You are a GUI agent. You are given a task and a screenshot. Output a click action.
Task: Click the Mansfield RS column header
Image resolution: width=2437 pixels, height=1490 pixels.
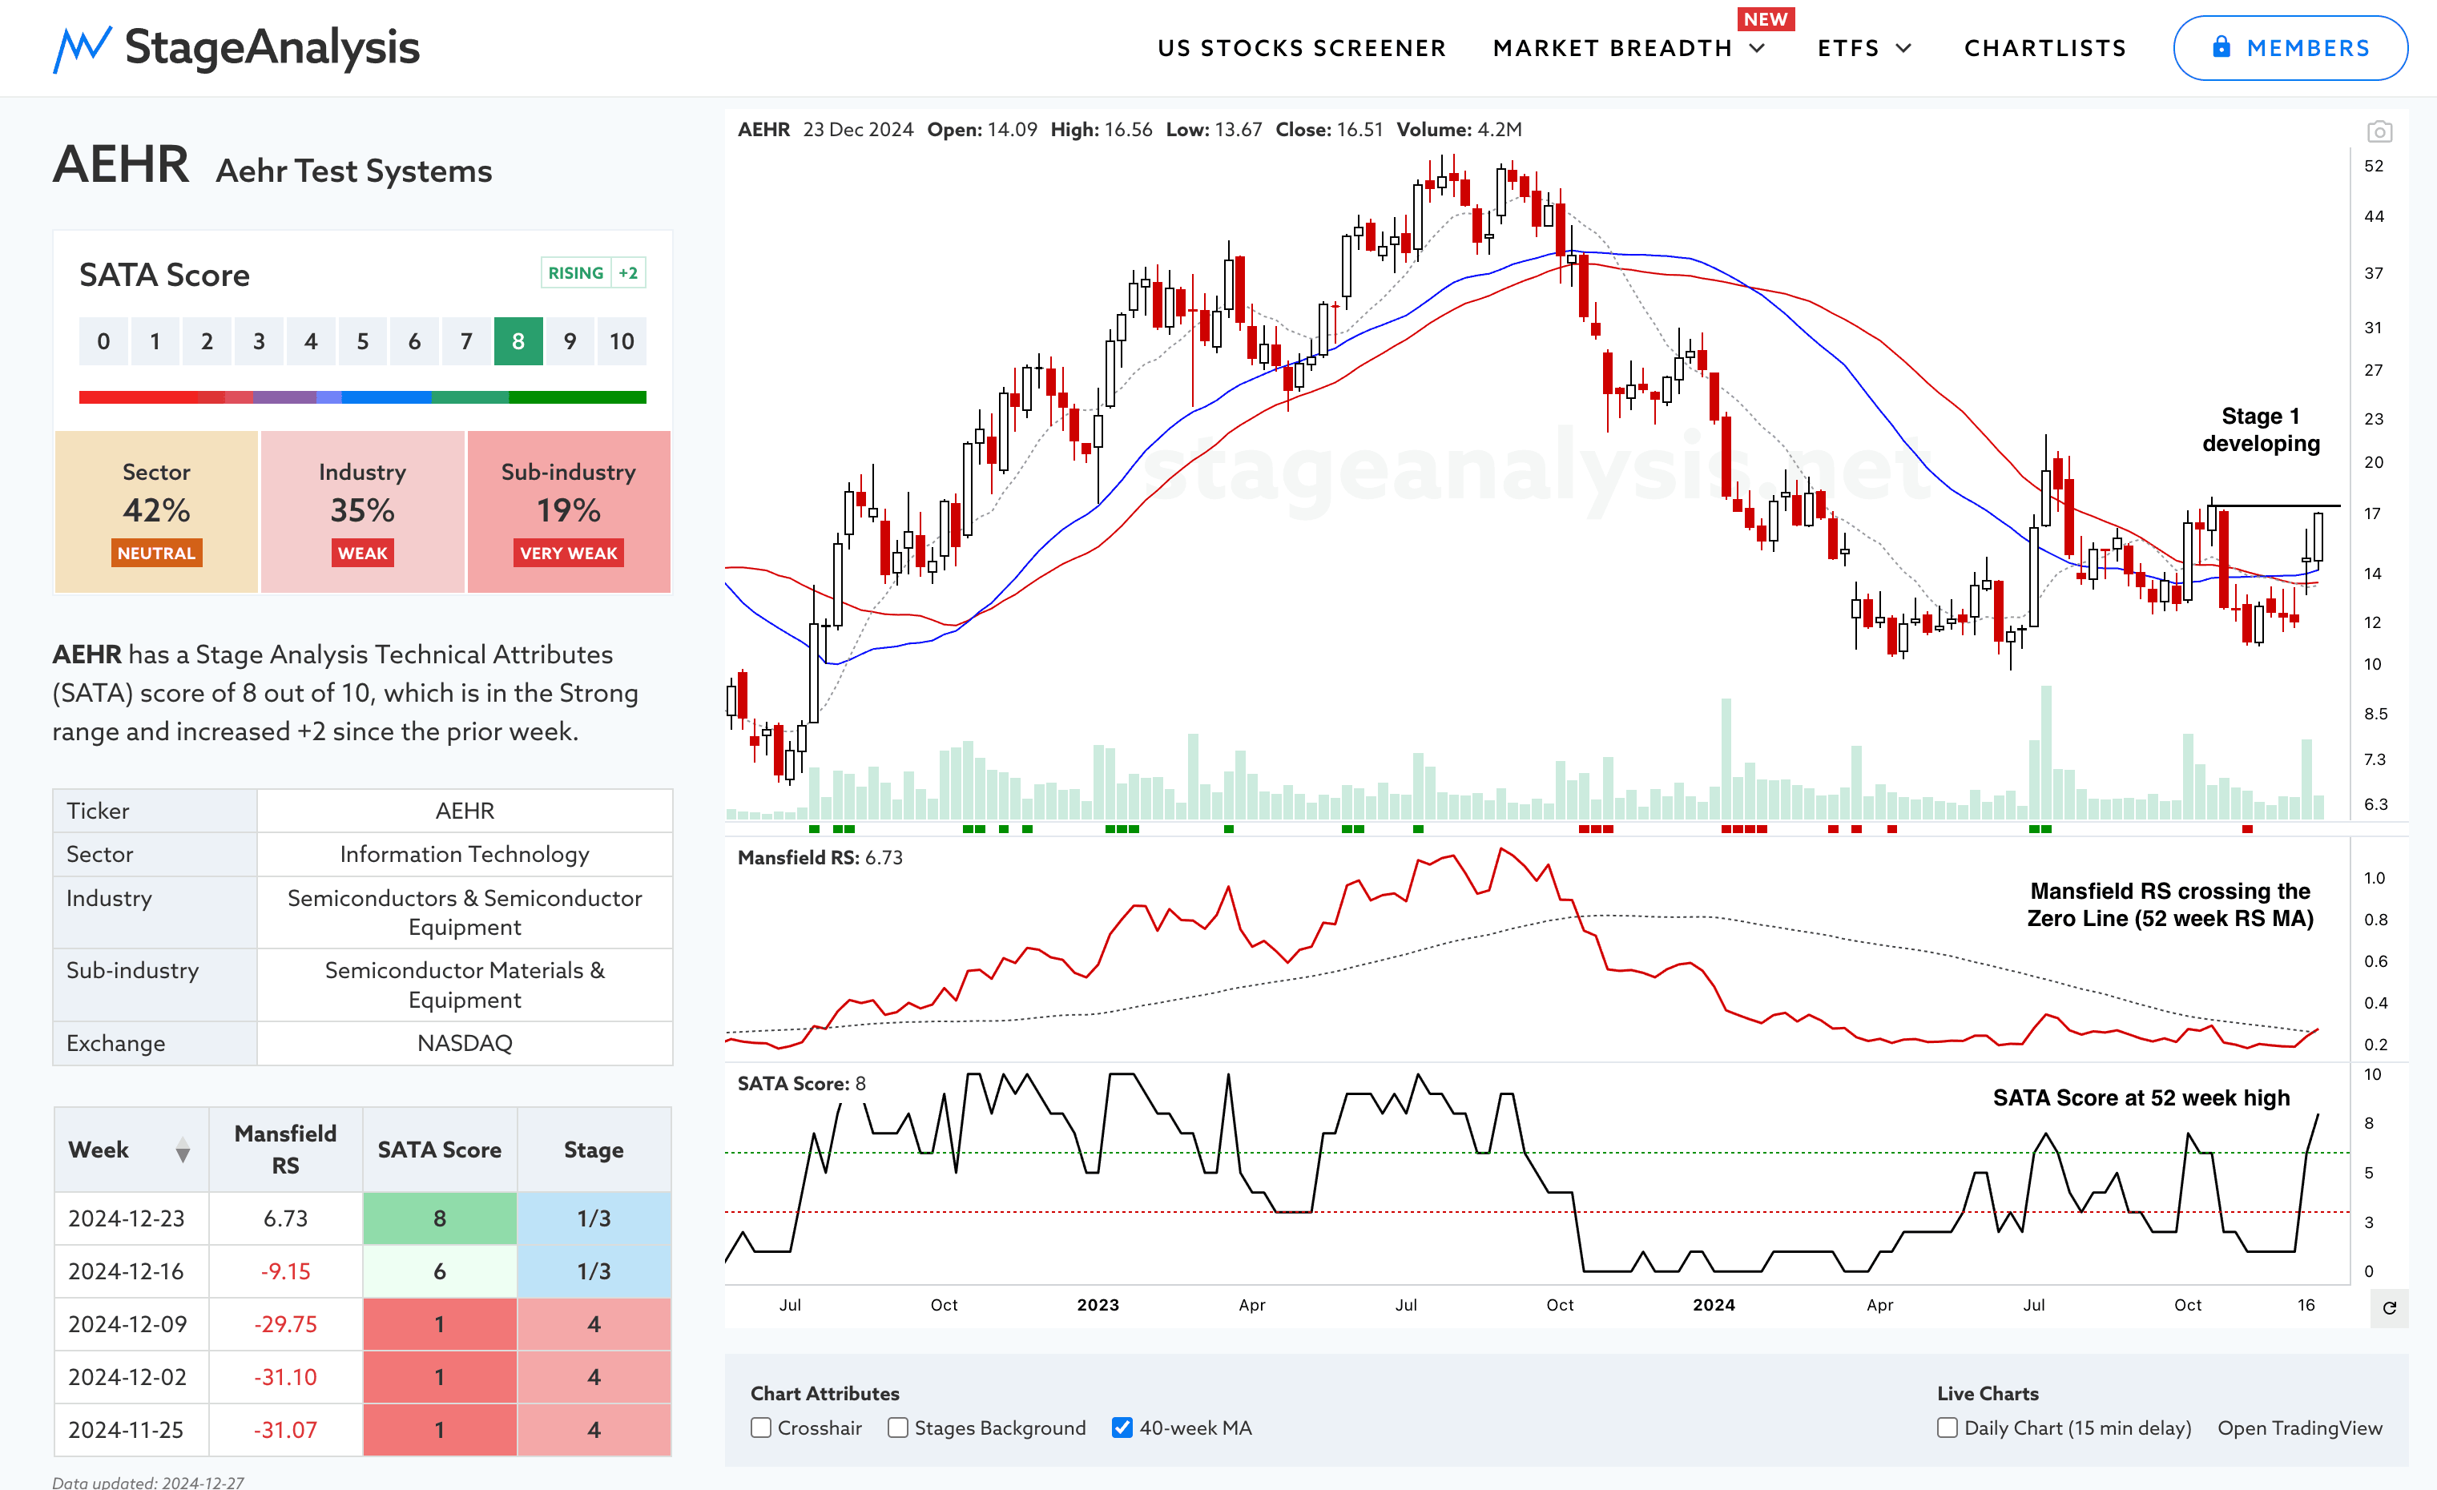285,1149
